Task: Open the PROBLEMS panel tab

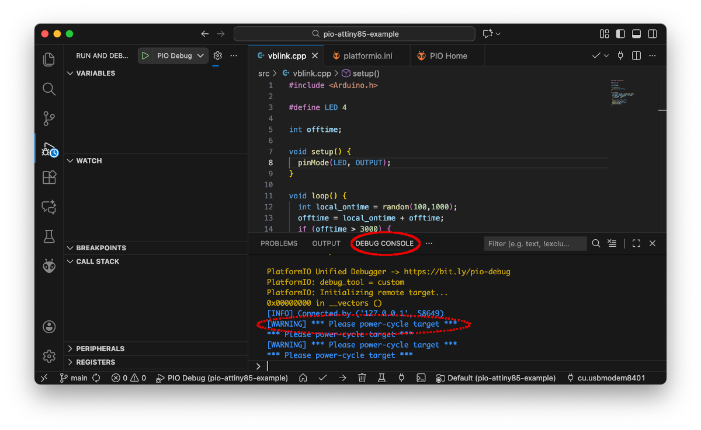Action: (279, 243)
